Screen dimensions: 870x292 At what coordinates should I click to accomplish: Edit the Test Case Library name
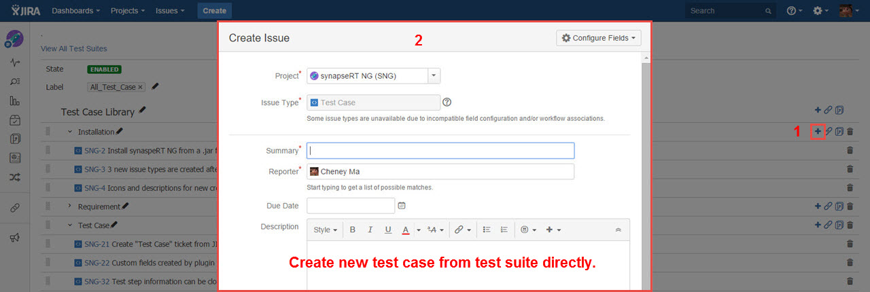tap(142, 111)
